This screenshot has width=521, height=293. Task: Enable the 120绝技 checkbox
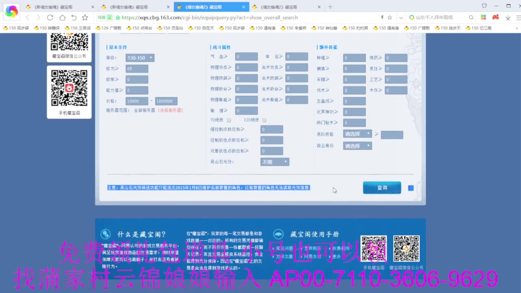click(x=264, y=120)
